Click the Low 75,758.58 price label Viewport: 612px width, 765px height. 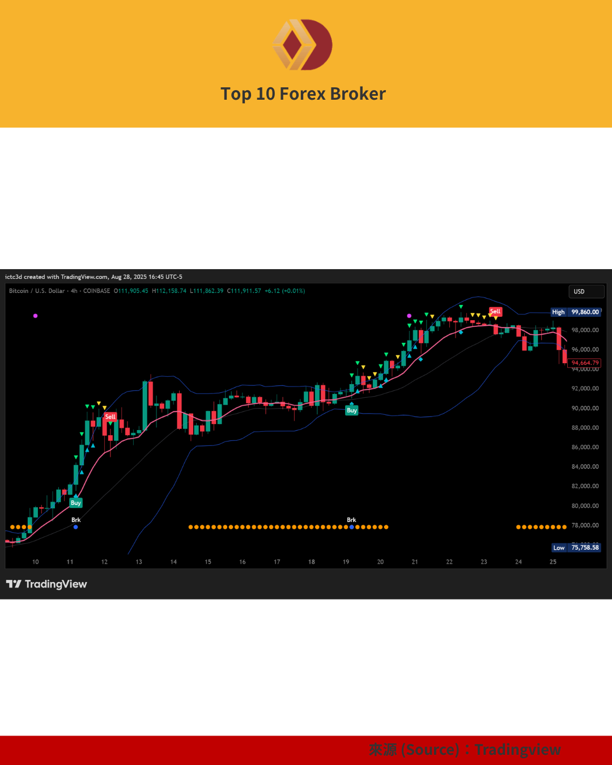click(576, 547)
